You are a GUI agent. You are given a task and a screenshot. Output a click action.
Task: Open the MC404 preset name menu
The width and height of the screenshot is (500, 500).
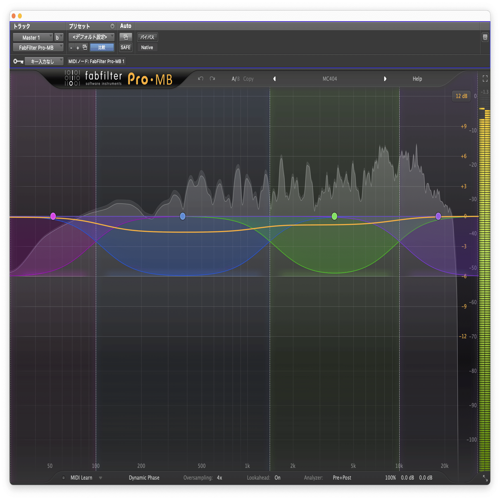(x=330, y=79)
